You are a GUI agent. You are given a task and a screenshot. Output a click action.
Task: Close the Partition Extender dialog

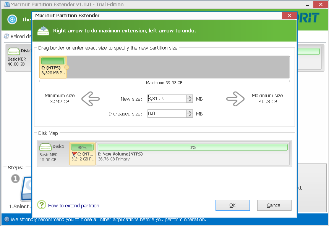click(289, 16)
